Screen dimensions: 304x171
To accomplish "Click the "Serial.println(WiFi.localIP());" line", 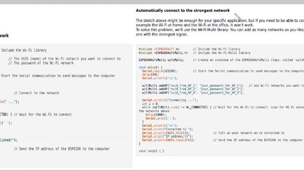I will pos(168,140).
